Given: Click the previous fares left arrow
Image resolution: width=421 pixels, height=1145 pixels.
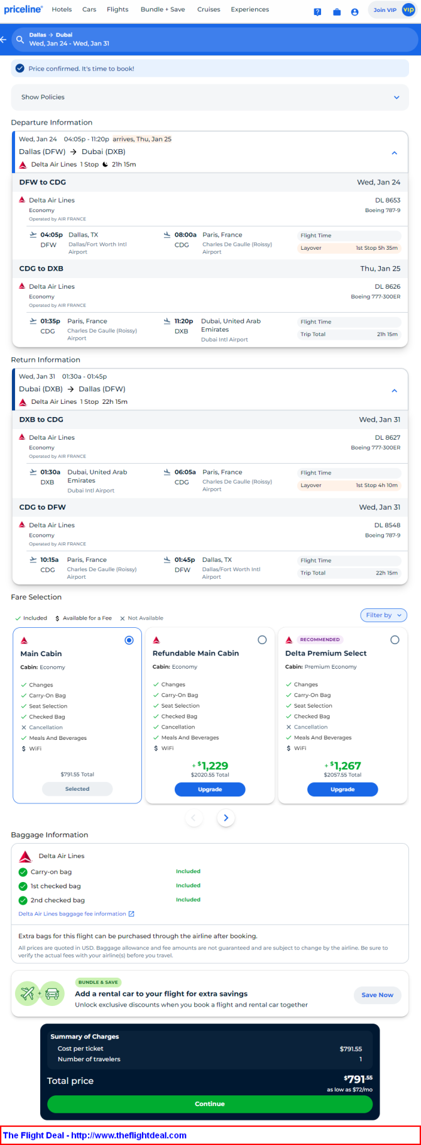Looking at the screenshot, I should coord(194,818).
